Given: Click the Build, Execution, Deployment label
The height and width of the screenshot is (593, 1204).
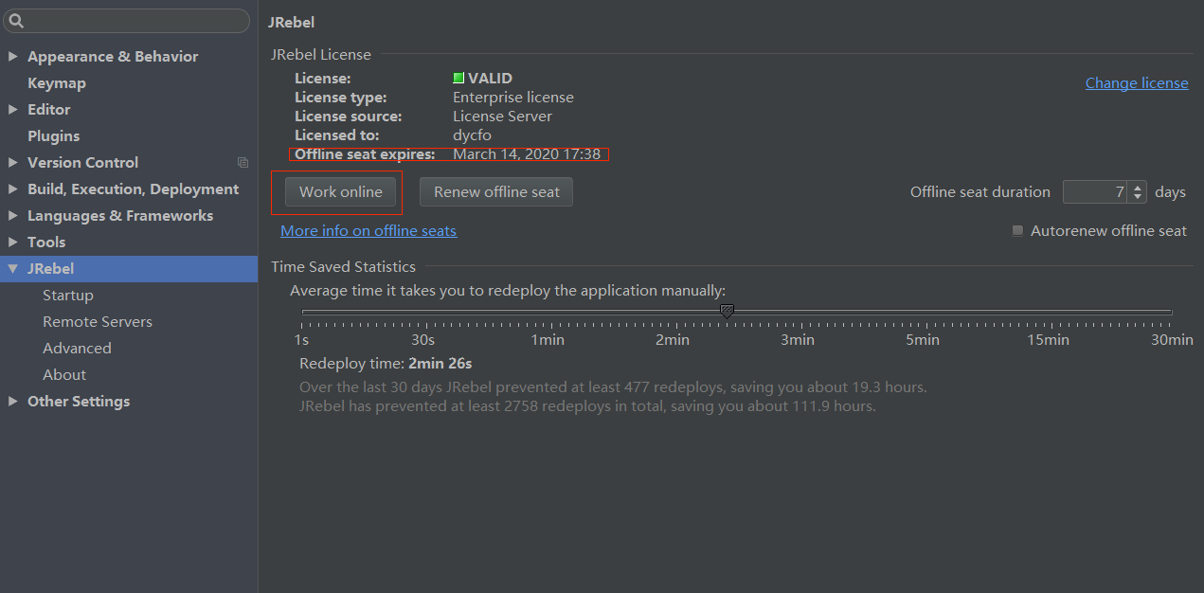Looking at the screenshot, I should (x=134, y=189).
